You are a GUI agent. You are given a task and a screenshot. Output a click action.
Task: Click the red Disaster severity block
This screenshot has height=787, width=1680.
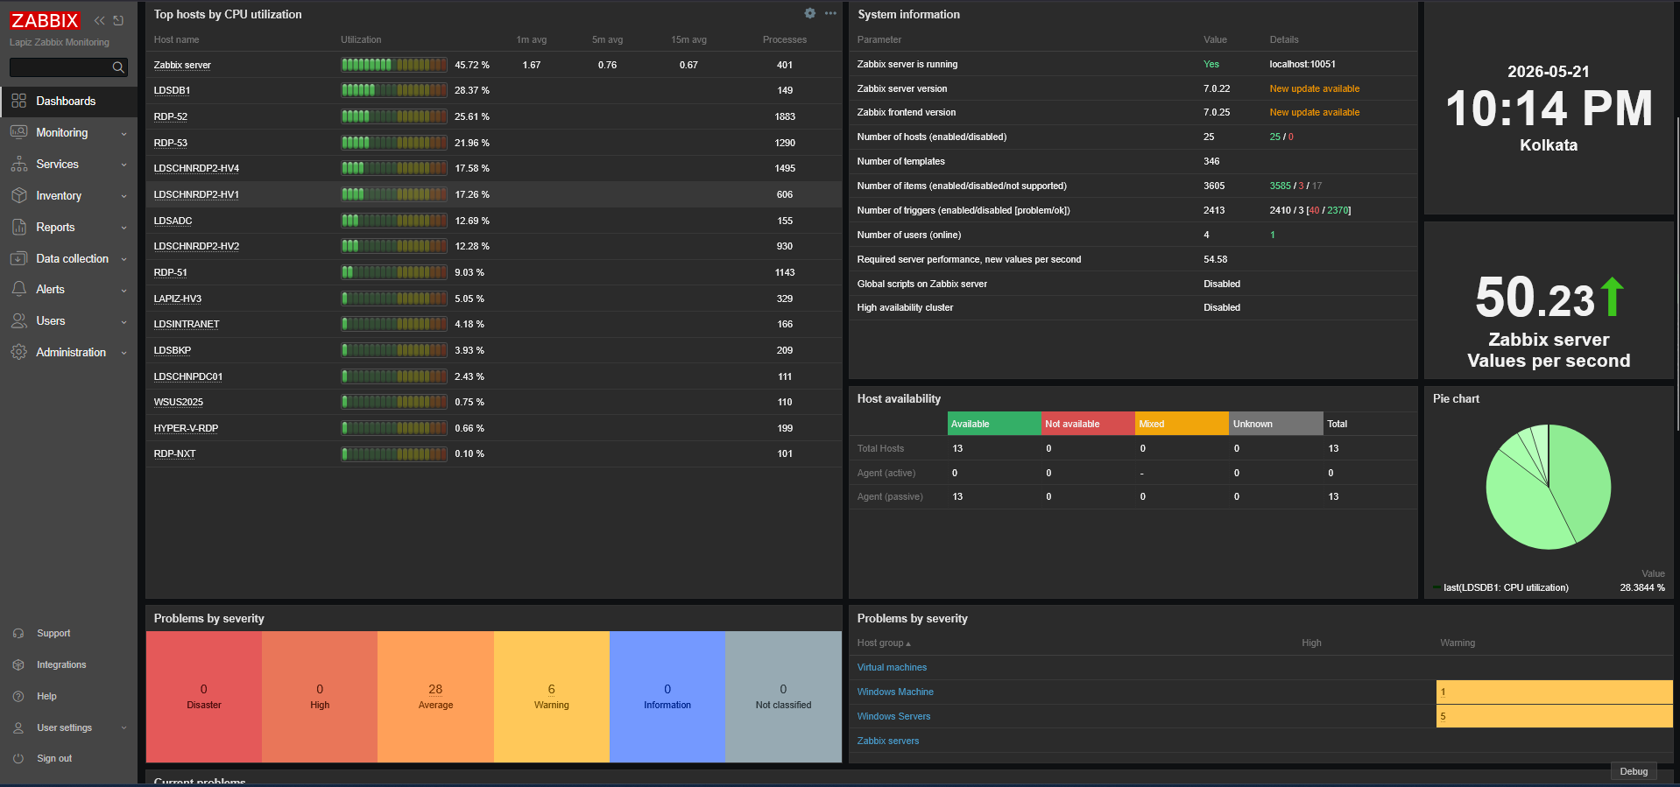pos(204,697)
